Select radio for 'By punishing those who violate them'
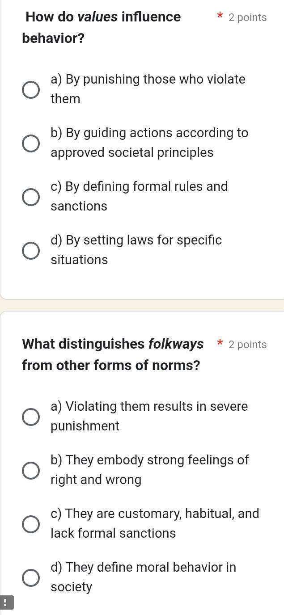The image size is (284, 615). point(31,89)
